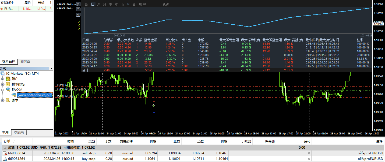385x162 pixels.
Task: Select the 日 daily tab
Action: point(93,5)
